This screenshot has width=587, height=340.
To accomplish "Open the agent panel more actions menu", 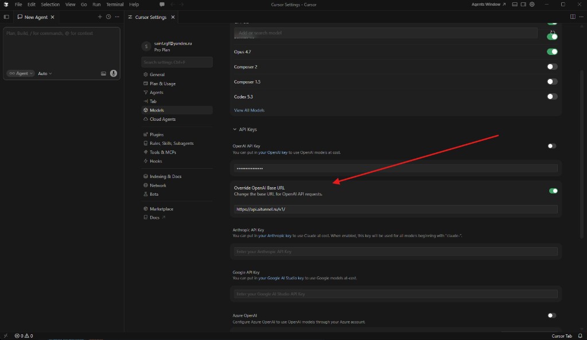I will point(117,17).
